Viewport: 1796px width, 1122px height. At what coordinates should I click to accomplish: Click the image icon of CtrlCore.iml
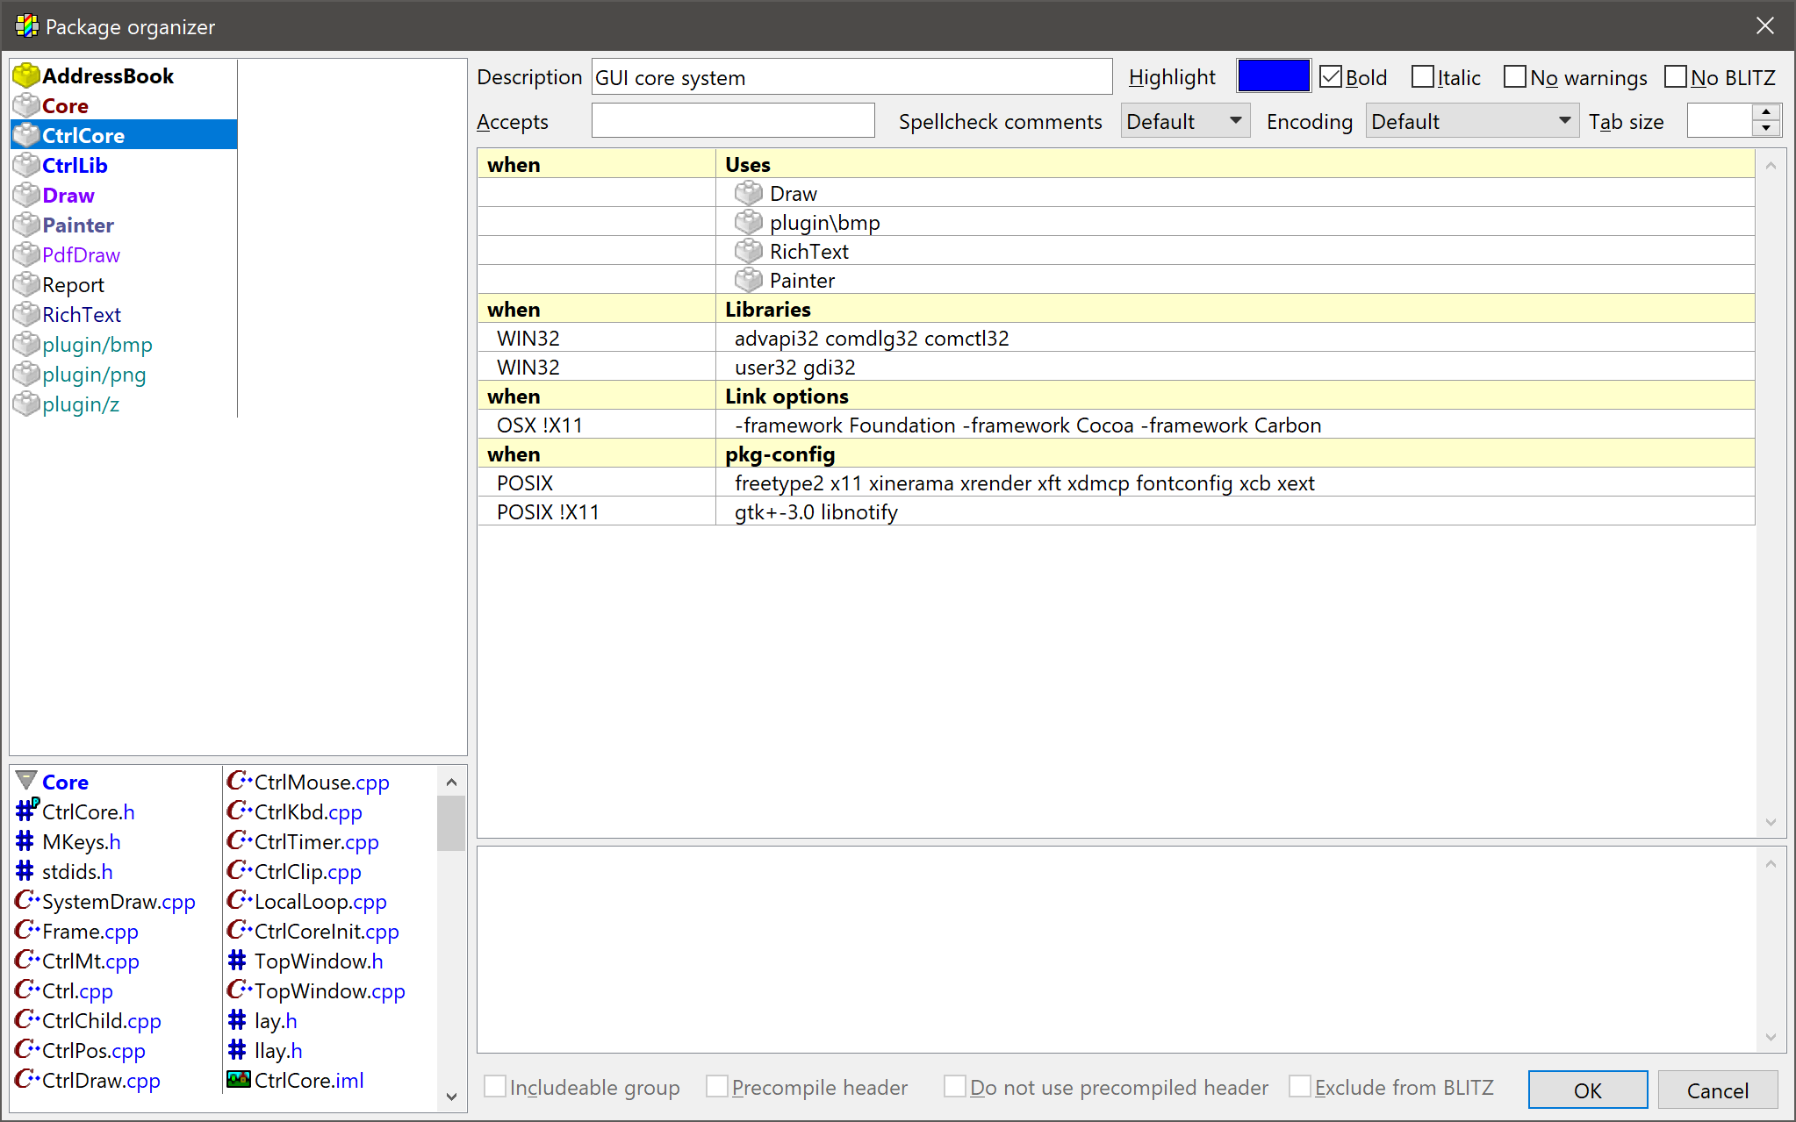tap(239, 1079)
